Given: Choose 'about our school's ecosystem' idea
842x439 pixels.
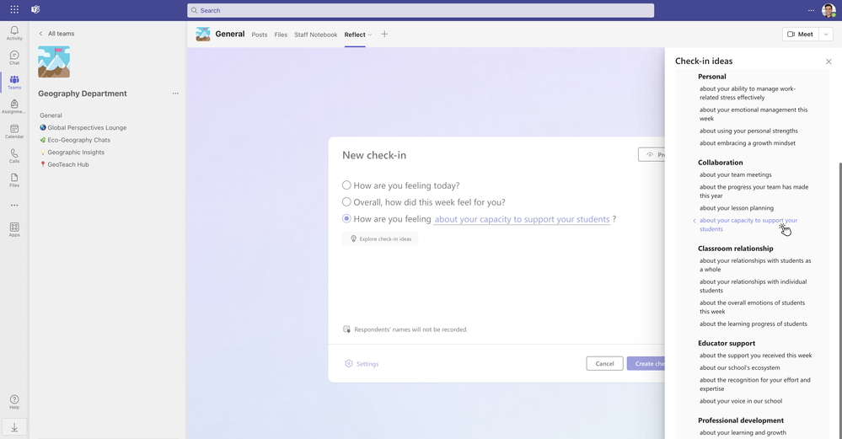Looking at the screenshot, I should [740, 368].
